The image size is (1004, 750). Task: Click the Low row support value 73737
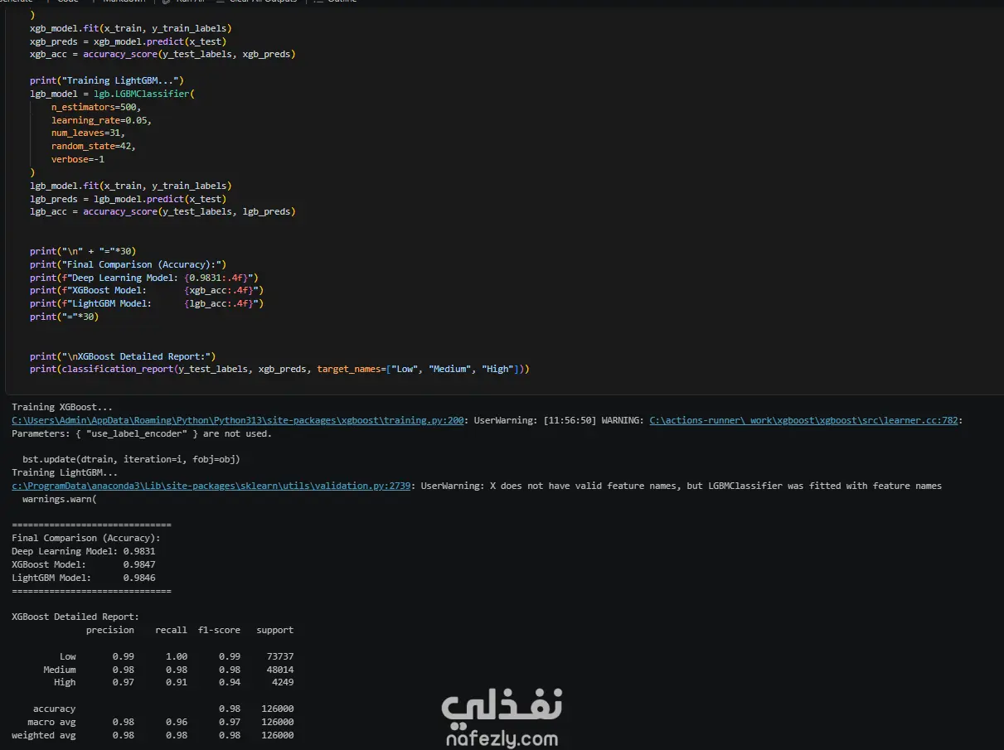click(280, 656)
